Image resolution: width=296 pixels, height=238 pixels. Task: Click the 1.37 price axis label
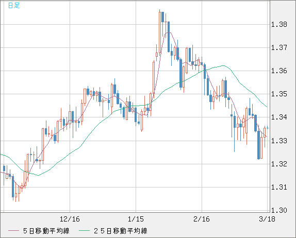click(x=279, y=47)
